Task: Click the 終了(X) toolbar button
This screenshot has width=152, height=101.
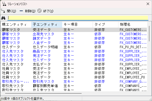Action: click(x=48, y=11)
